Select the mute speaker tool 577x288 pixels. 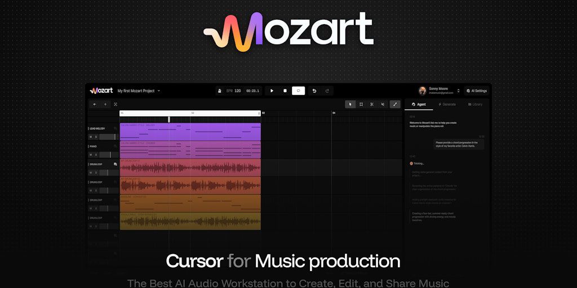click(383, 104)
